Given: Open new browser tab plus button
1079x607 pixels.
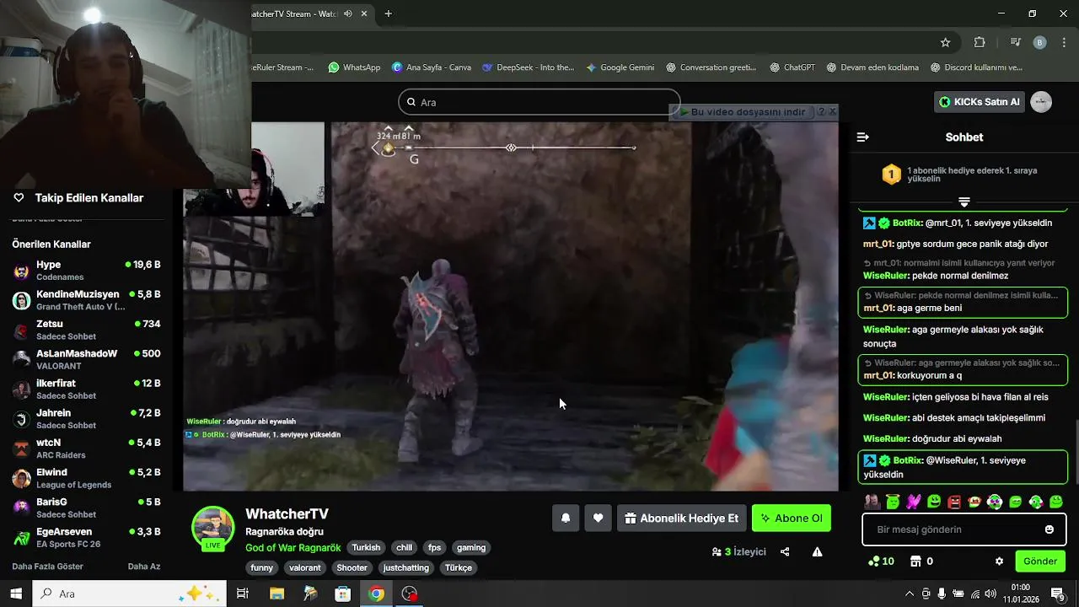Looking at the screenshot, I should 389,13.
